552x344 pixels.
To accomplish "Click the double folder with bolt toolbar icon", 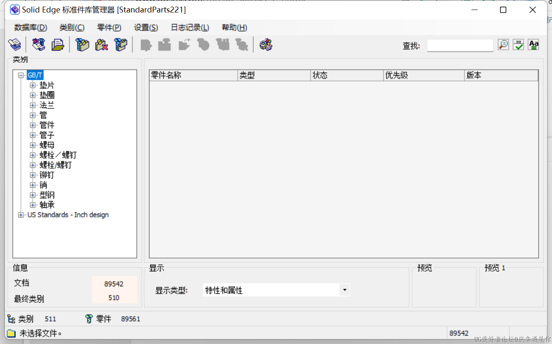I will (x=120, y=44).
